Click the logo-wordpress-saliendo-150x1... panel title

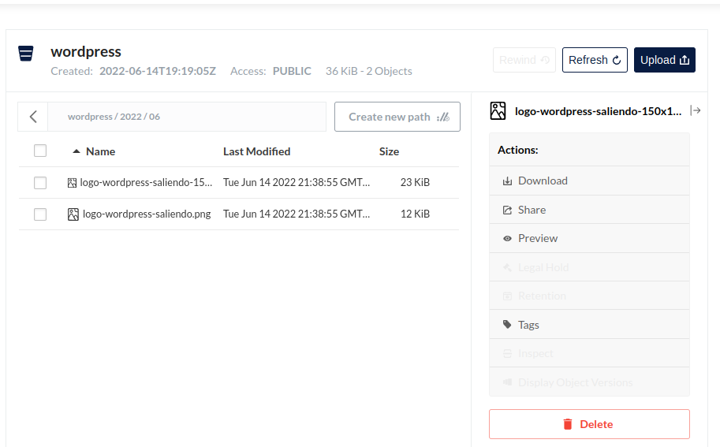598,111
